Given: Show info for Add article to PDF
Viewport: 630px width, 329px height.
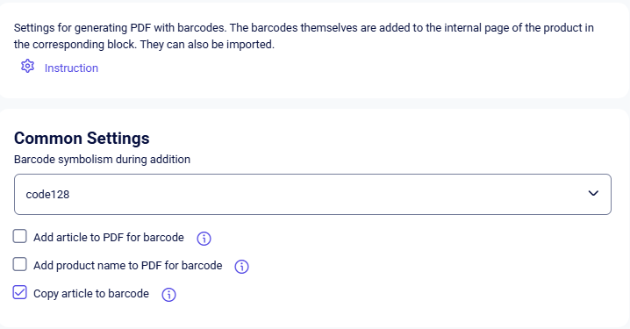Looking at the screenshot, I should pos(204,239).
